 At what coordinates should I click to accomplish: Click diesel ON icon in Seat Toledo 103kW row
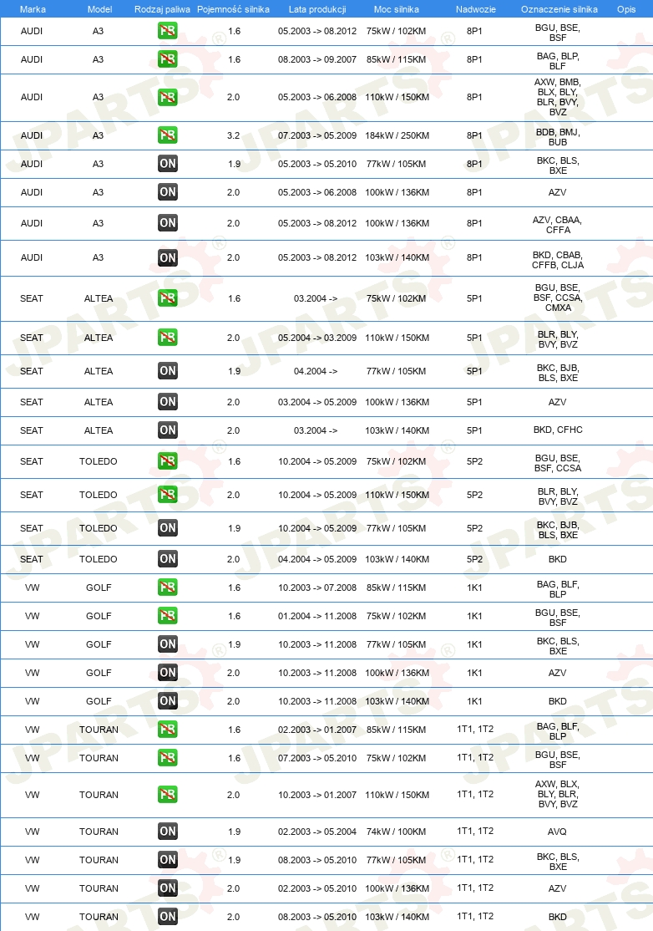pos(168,559)
